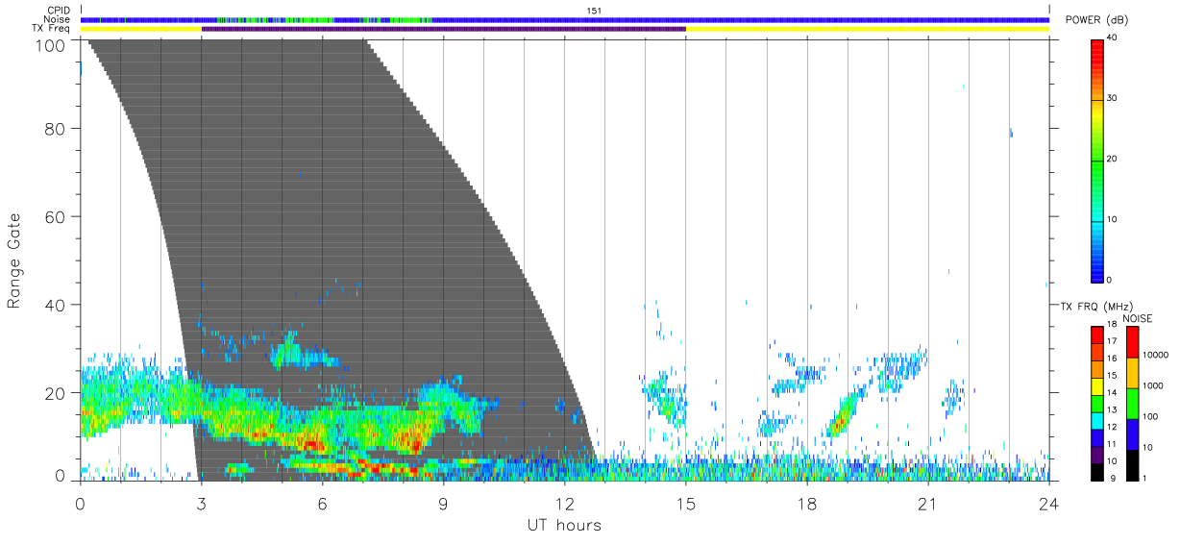Viewport: 1180px width, 545px height.
Task: Click Range Gate tick label '100'
Action: (52, 45)
